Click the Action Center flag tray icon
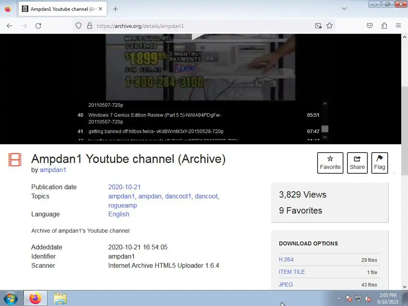This screenshot has width=408, height=306. 349,298
